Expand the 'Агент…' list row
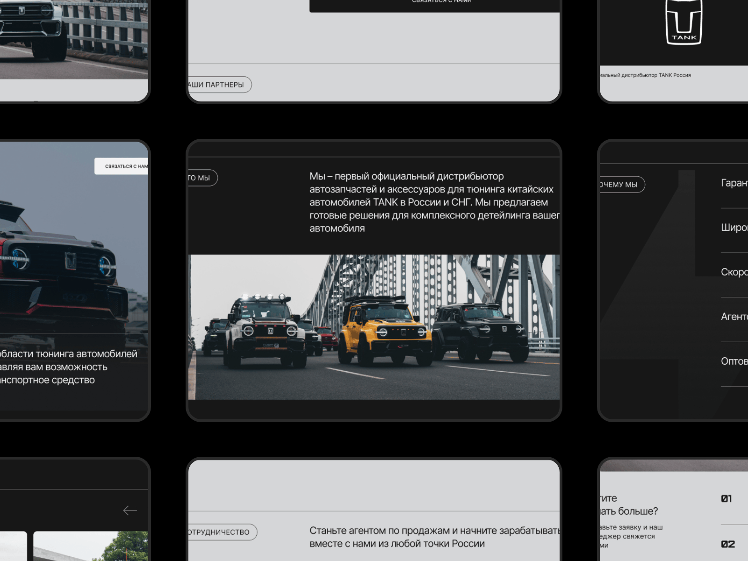The height and width of the screenshot is (561, 748). pyautogui.click(x=734, y=317)
